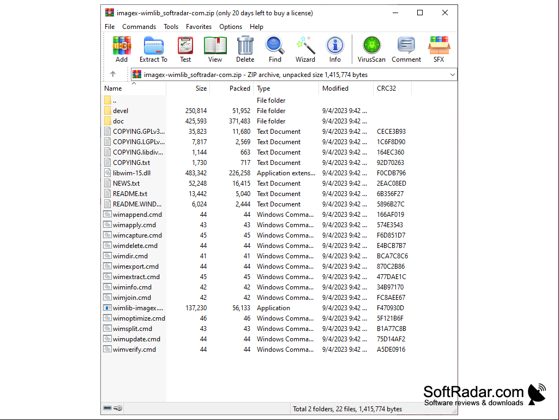This screenshot has height=420, width=559.
Task: Select README.WIND... file name
Action: point(137,204)
